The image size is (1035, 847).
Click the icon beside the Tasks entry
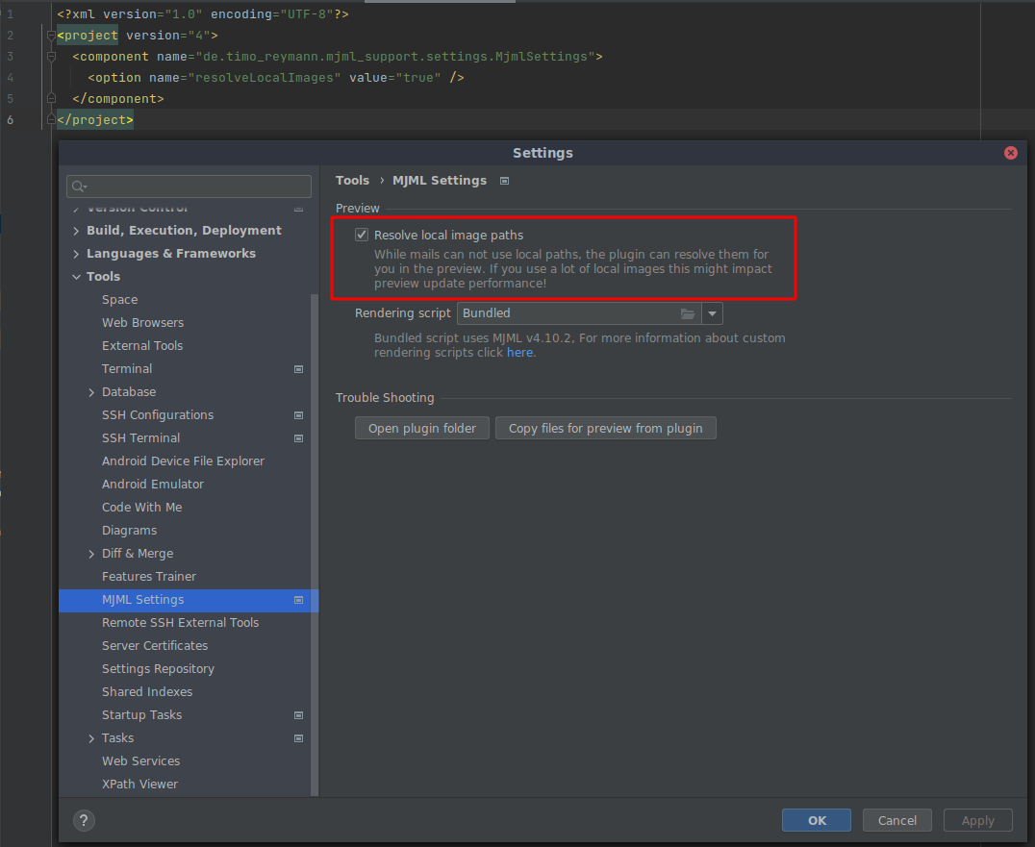point(298,737)
